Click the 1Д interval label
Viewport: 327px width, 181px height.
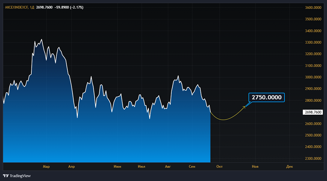[x=32, y=7]
